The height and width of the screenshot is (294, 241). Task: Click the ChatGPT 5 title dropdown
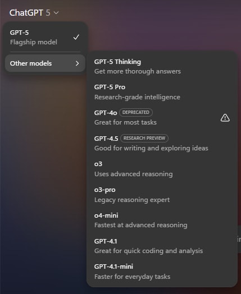pos(34,13)
